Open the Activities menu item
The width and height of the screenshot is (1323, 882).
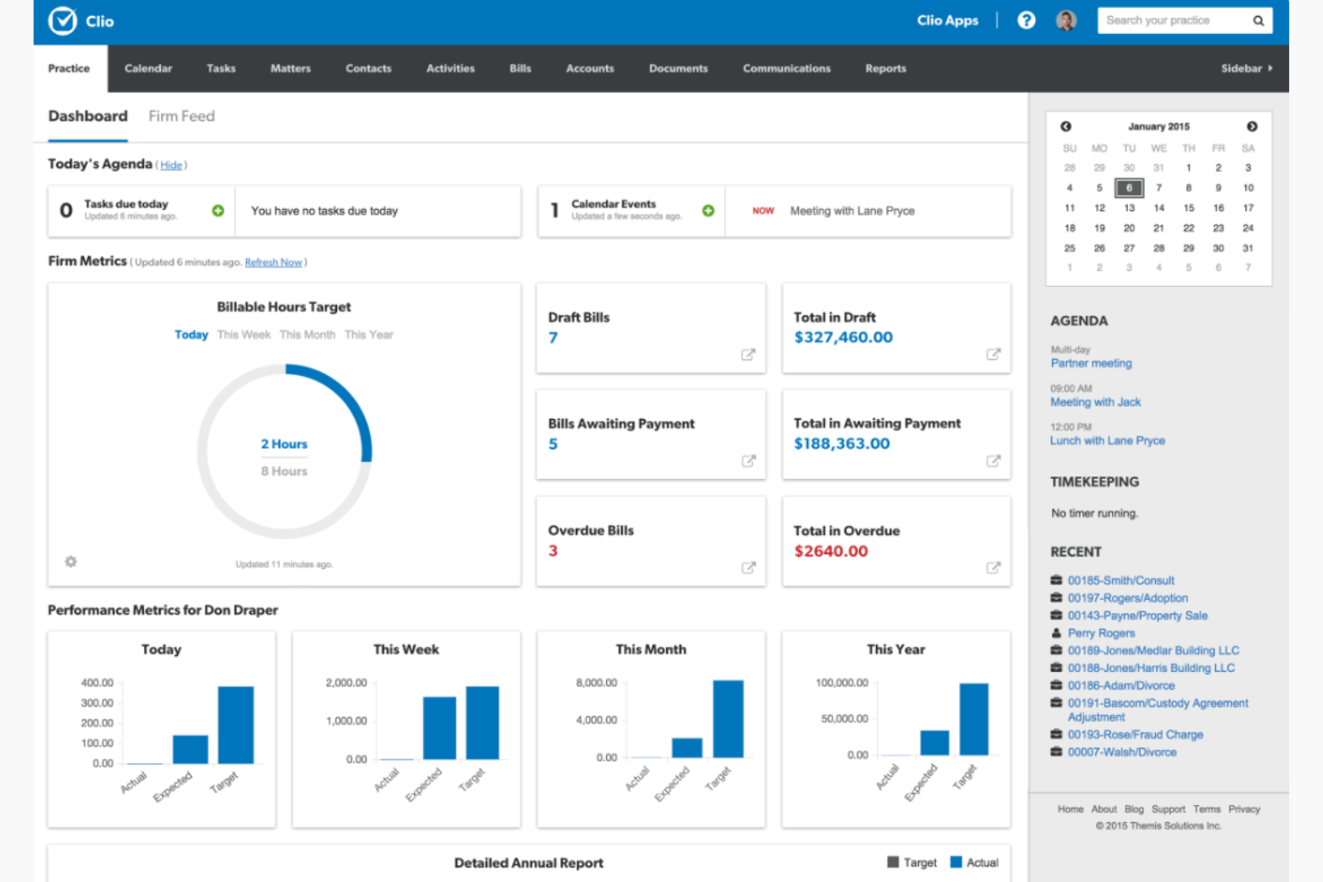(x=451, y=68)
